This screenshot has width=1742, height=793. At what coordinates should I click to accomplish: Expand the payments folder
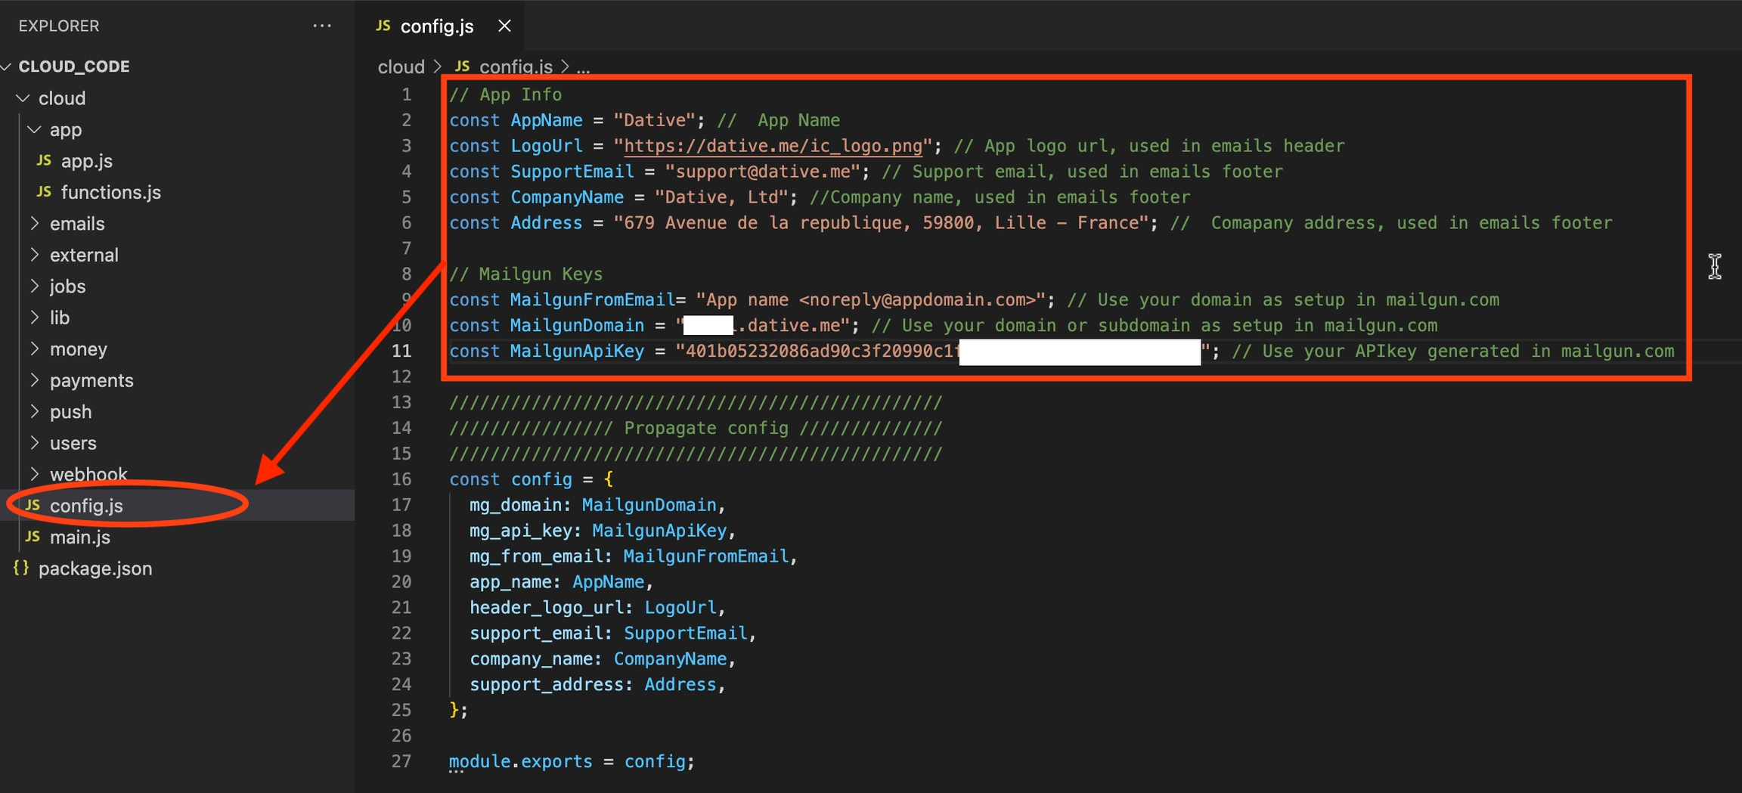(91, 380)
